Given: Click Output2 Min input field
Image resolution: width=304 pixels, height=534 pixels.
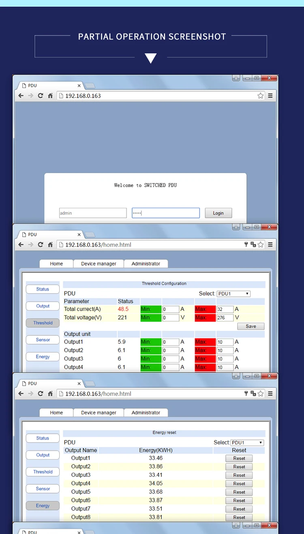Looking at the screenshot, I should 171,351.
